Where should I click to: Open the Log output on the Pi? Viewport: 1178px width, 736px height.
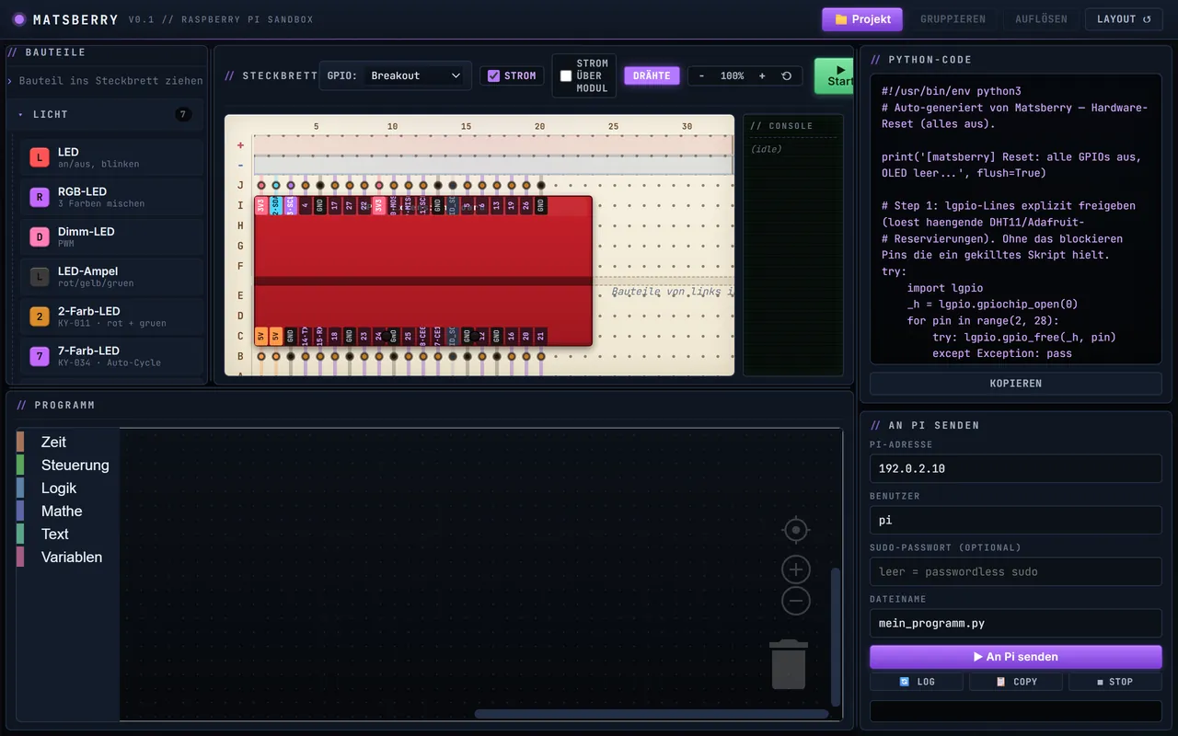917,682
